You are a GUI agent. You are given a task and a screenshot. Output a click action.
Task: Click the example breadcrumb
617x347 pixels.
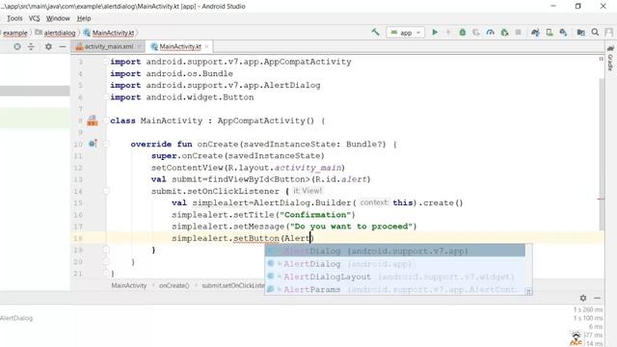pos(15,33)
